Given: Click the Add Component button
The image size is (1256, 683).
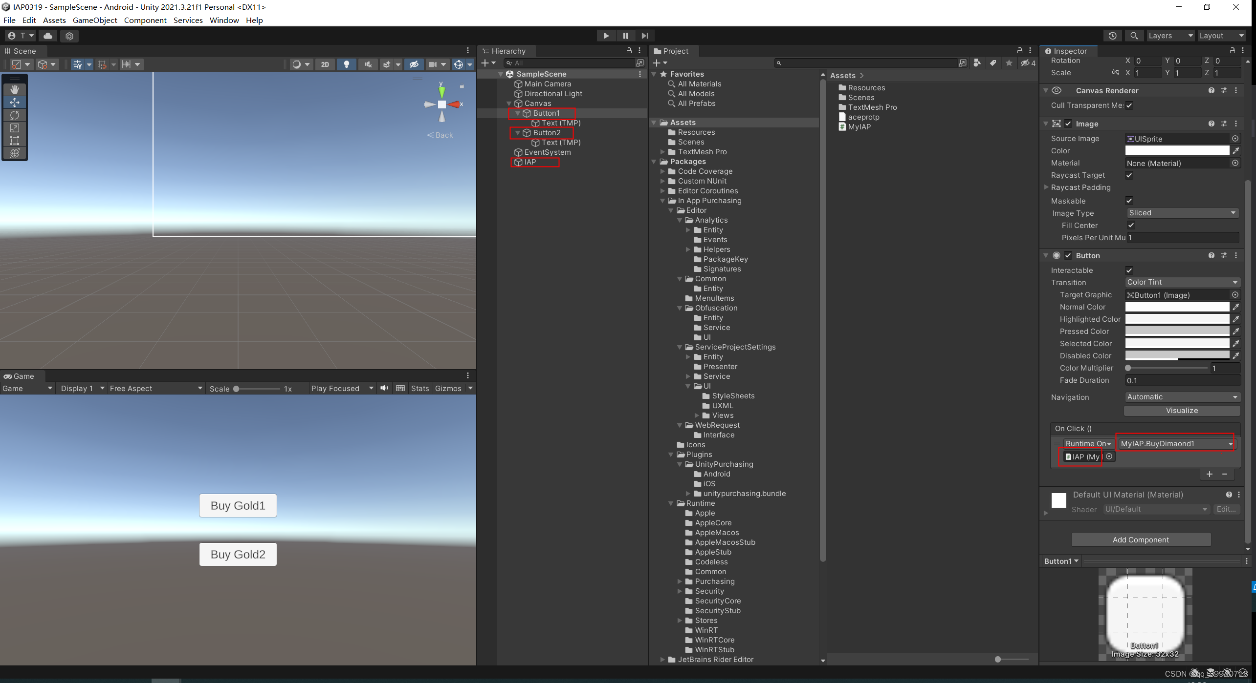Looking at the screenshot, I should click(x=1140, y=539).
